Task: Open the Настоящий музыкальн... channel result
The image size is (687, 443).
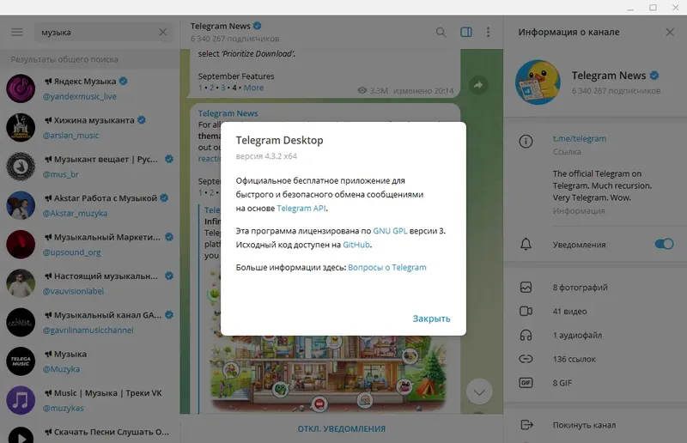Action: click(x=90, y=283)
